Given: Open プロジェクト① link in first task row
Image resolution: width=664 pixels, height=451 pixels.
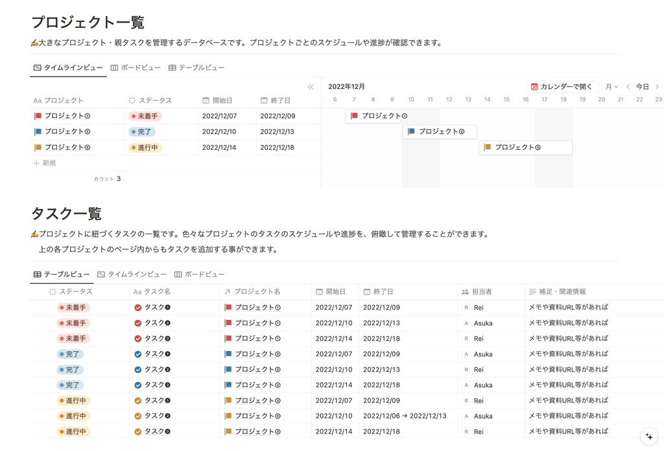Looking at the screenshot, I should 258,308.
